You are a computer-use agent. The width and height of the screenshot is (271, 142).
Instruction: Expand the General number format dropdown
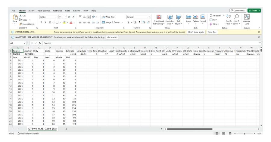point(149,17)
